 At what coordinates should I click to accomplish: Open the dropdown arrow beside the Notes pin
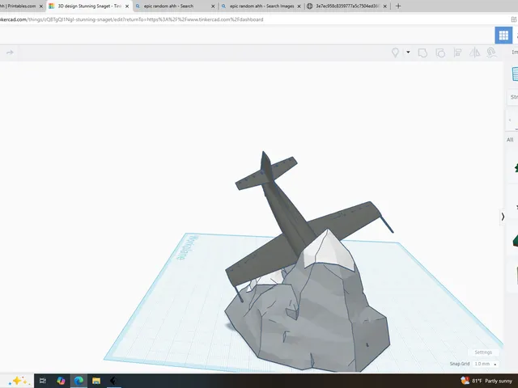click(x=408, y=52)
